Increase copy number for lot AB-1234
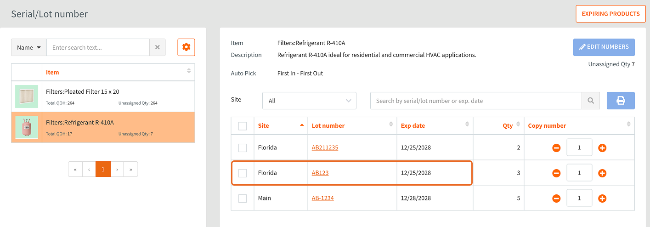 [602, 199]
